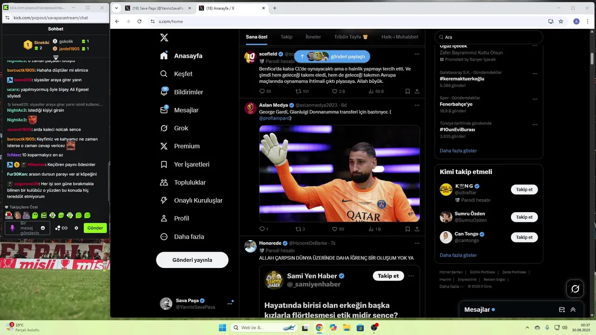Open Chrome from the taskbar
The width and height of the screenshot is (596, 335).
[319, 328]
